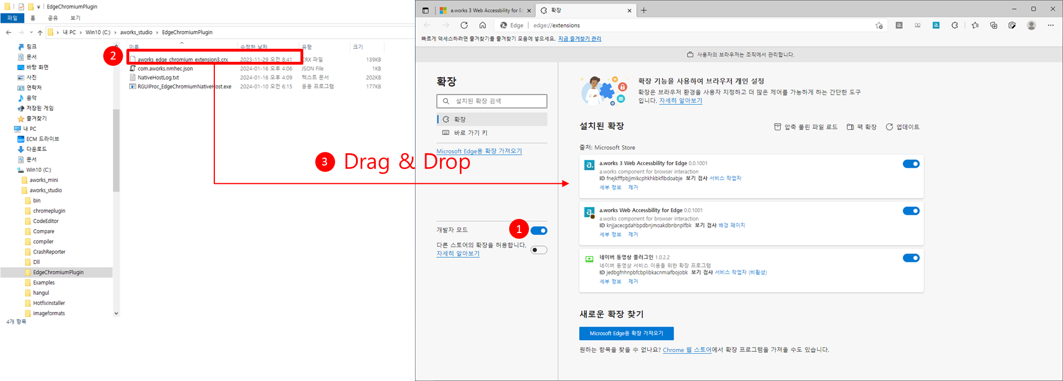Click 제거 under 네이버 동영상 플러그인
This screenshot has height=381, width=1063.
633,281
